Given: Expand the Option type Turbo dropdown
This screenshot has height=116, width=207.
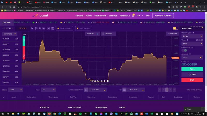Looking at the screenshot, I should pos(192,36).
